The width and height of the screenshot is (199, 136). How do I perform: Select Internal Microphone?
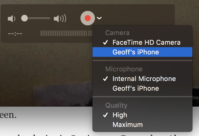pyautogui.click(x=142, y=79)
